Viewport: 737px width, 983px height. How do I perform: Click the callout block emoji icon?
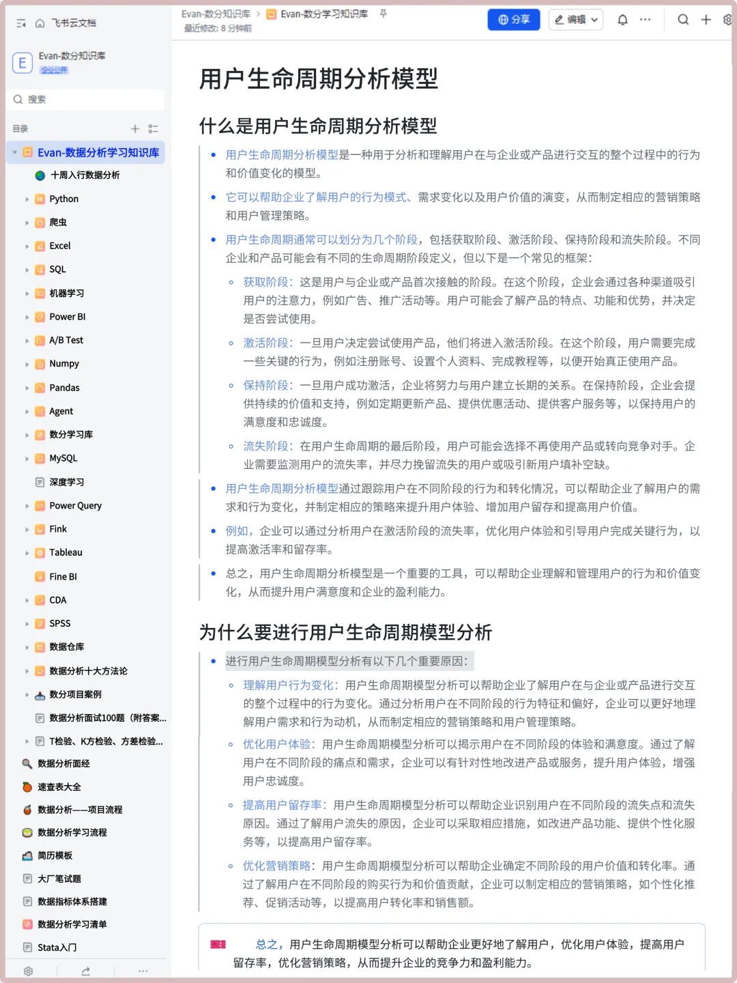click(218, 944)
